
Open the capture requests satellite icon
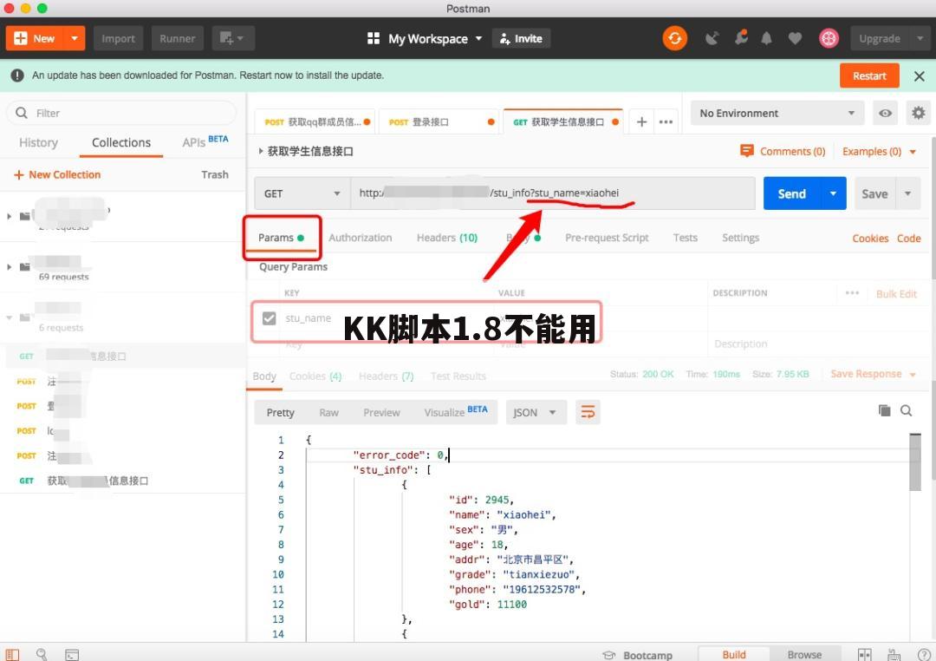(x=712, y=38)
